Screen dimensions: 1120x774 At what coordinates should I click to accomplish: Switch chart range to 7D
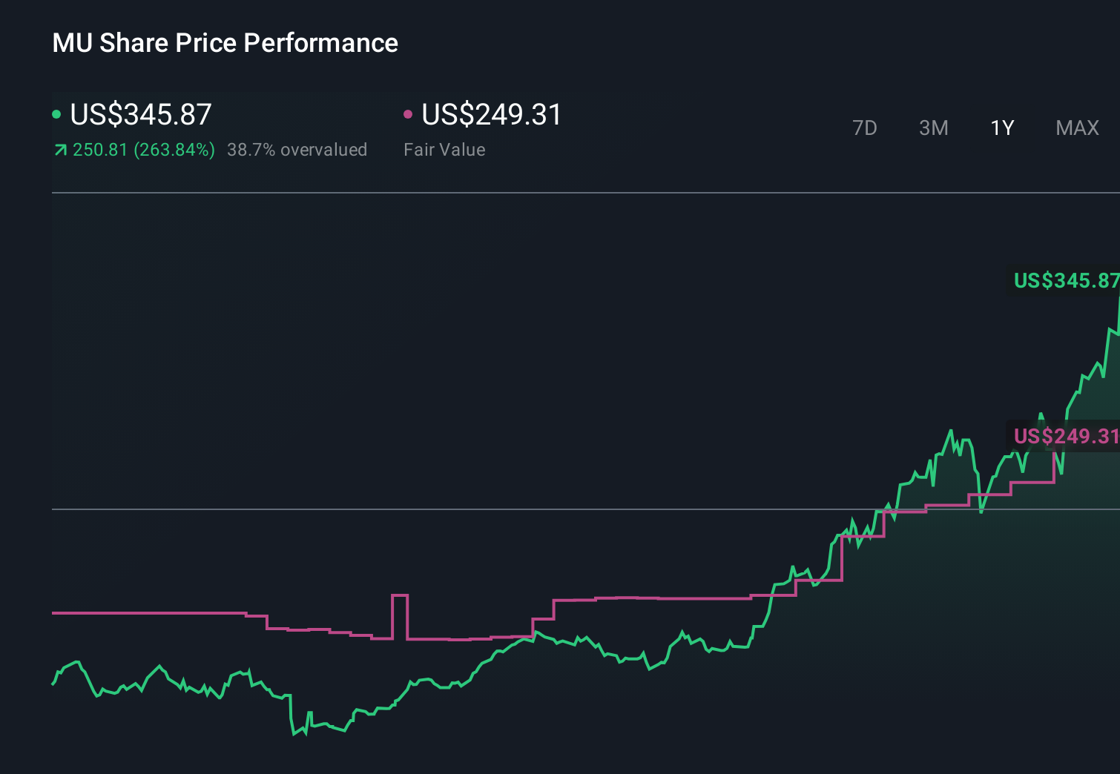[865, 128]
